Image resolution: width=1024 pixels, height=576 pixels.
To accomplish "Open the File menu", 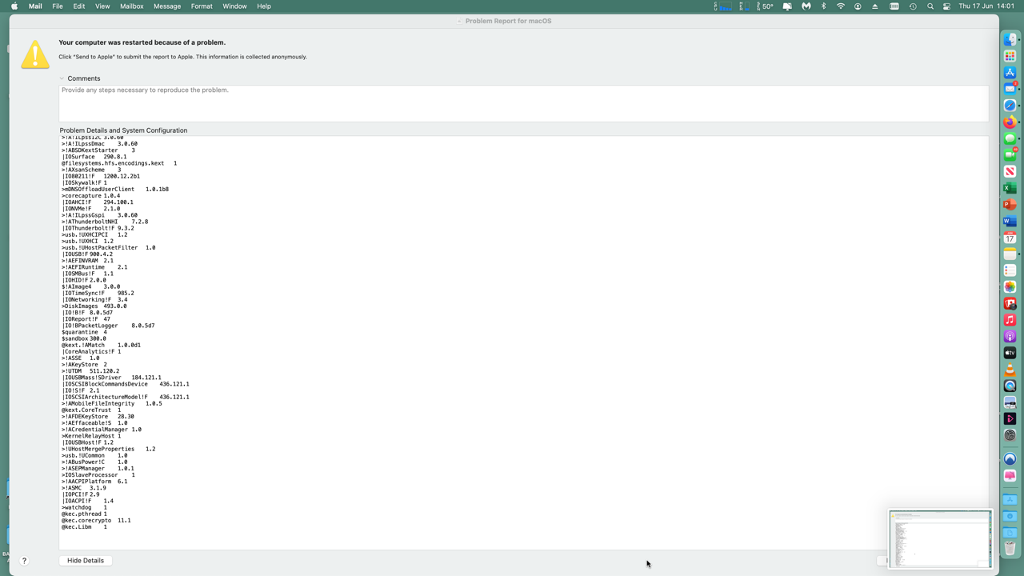I will (58, 6).
